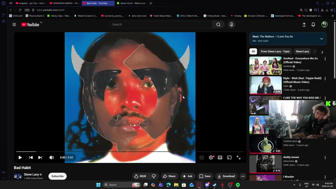Viewport: 336px width, 189px height.
Task: Open Diplo Wish video thumbnail
Action: click(x=265, y=85)
